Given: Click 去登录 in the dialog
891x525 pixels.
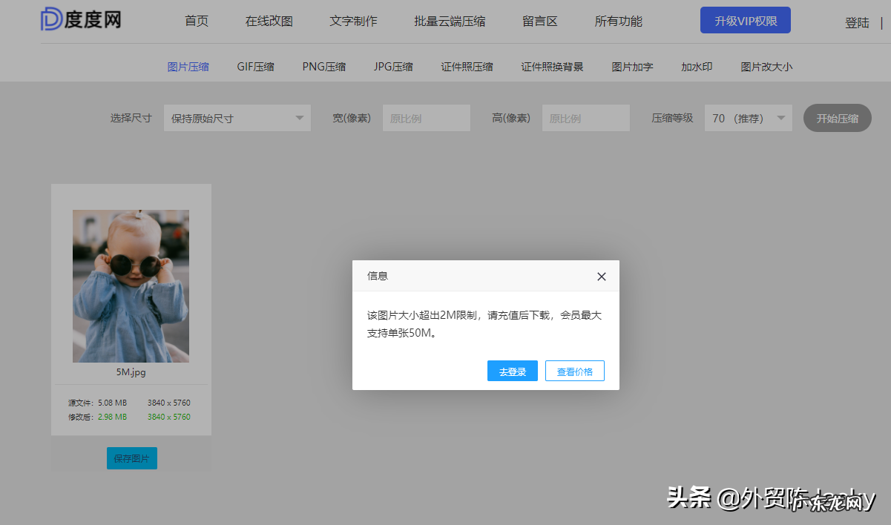Looking at the screenshot, I should click(513, 370).
